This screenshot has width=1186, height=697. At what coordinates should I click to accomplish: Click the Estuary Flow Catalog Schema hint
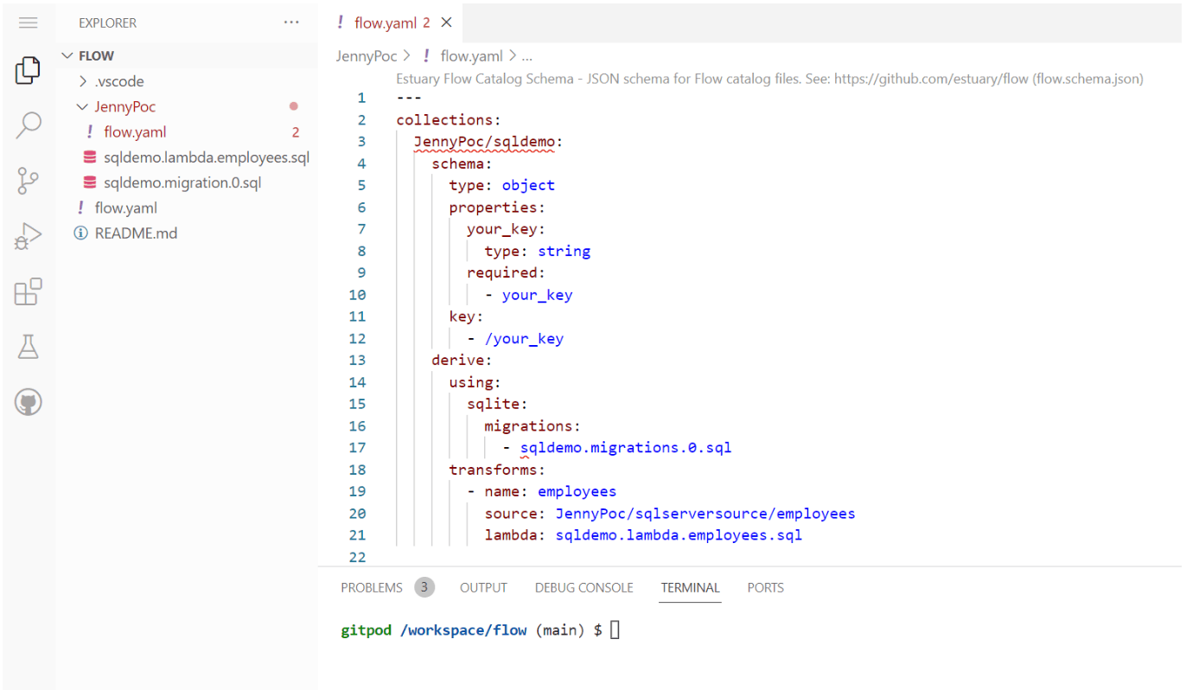[x=769, y=79]
